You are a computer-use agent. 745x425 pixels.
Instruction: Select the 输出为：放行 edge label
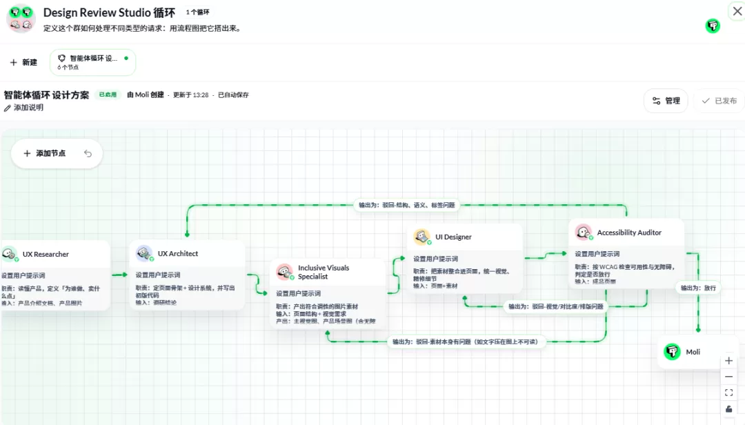(x=698, y=288)
